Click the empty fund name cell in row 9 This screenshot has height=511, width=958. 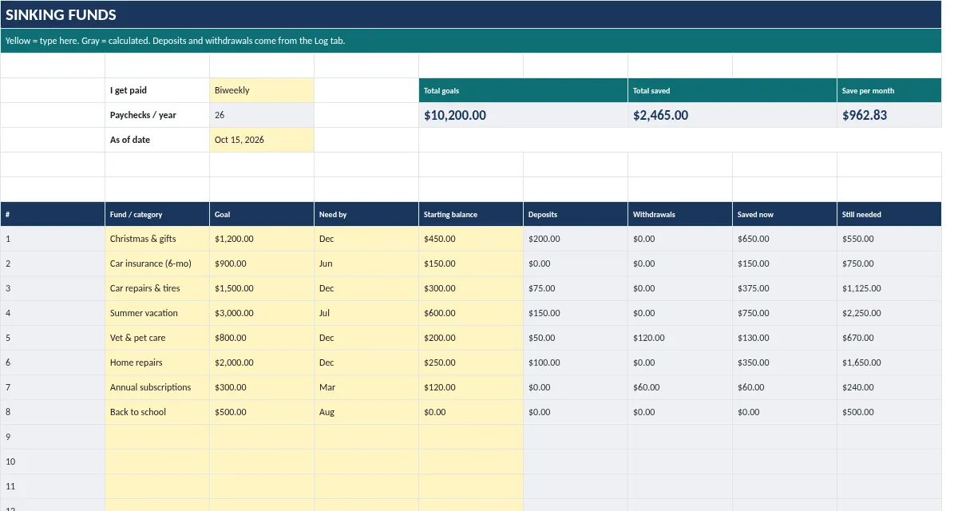tap(157, 437)
